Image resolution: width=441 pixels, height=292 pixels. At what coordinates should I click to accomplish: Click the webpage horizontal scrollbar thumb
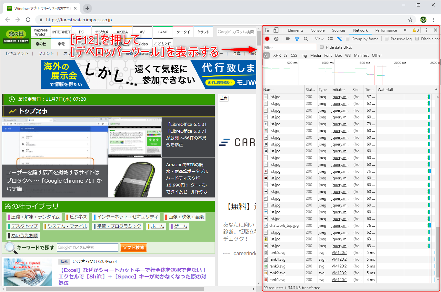coord(105,289)
